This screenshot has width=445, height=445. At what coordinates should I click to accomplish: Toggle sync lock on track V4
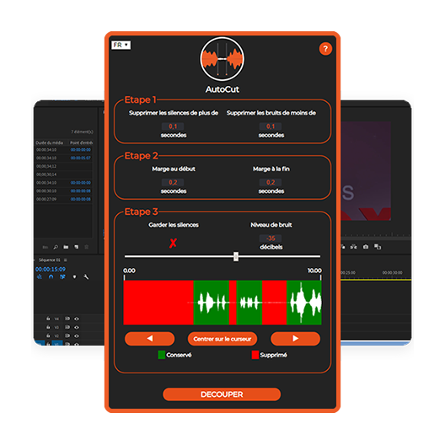[x=67, y=319]
